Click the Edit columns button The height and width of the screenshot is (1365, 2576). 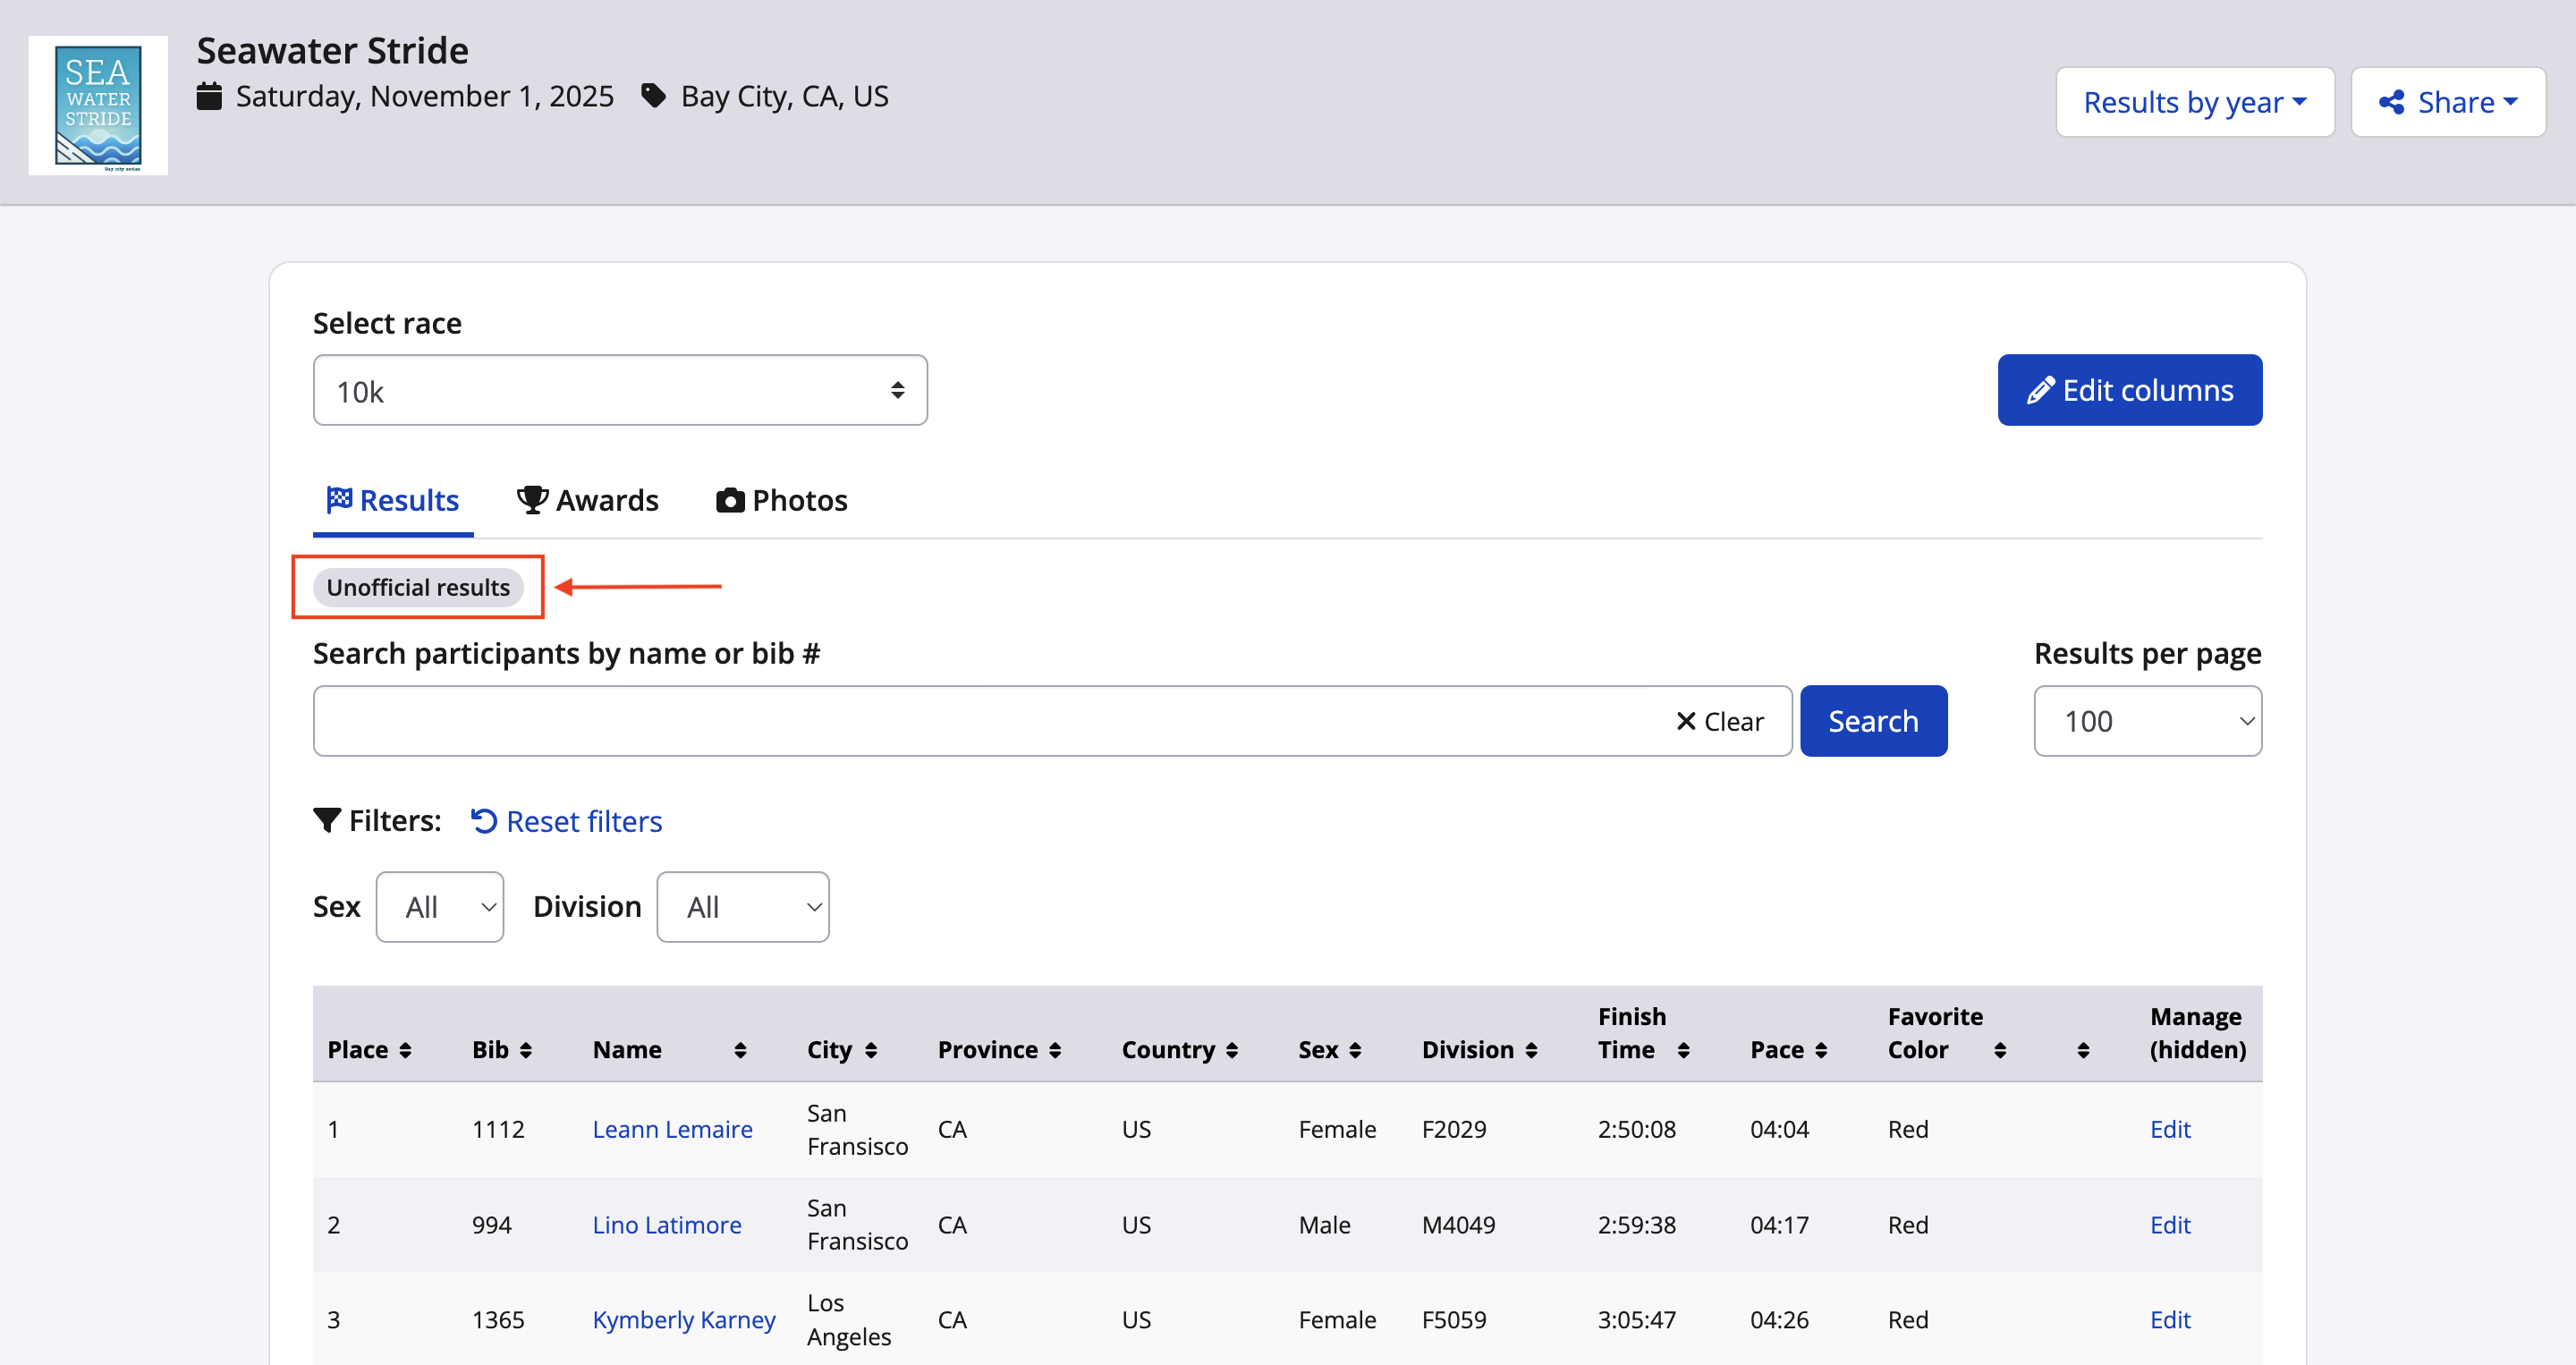click(2129, 391)
